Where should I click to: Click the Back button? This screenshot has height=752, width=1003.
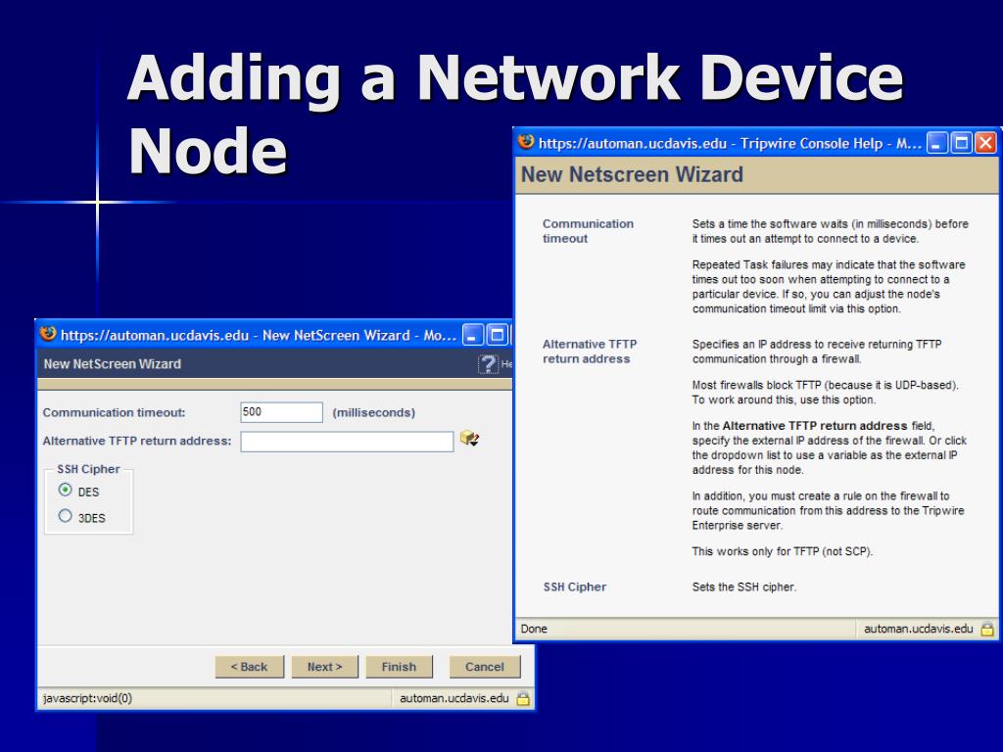tap(250, 667)
